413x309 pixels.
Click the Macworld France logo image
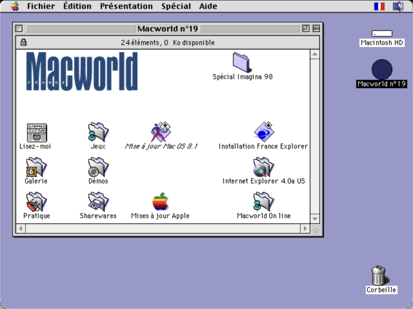coord(82,71)
